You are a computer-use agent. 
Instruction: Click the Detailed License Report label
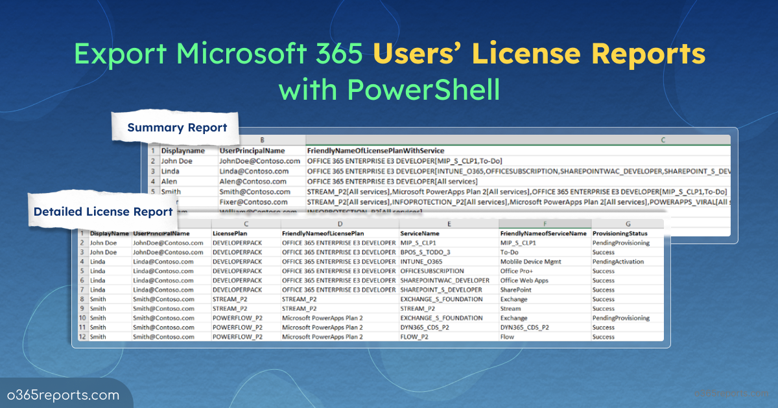pyautogui.click(x=103, y=212)
